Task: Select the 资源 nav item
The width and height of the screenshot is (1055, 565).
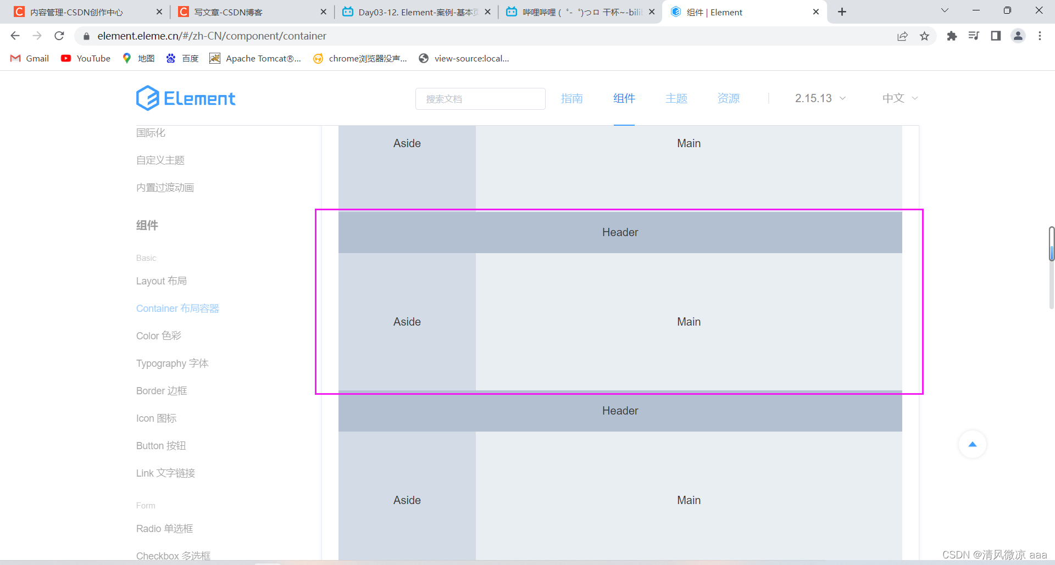Action: click(729, 98)
